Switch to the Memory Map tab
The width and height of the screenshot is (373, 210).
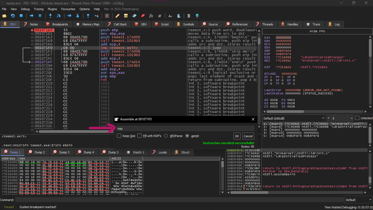[x=88, y=24]
